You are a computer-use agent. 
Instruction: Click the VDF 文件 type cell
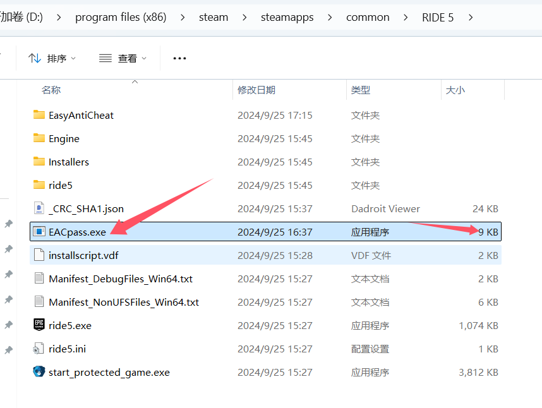tap(371, 255)
